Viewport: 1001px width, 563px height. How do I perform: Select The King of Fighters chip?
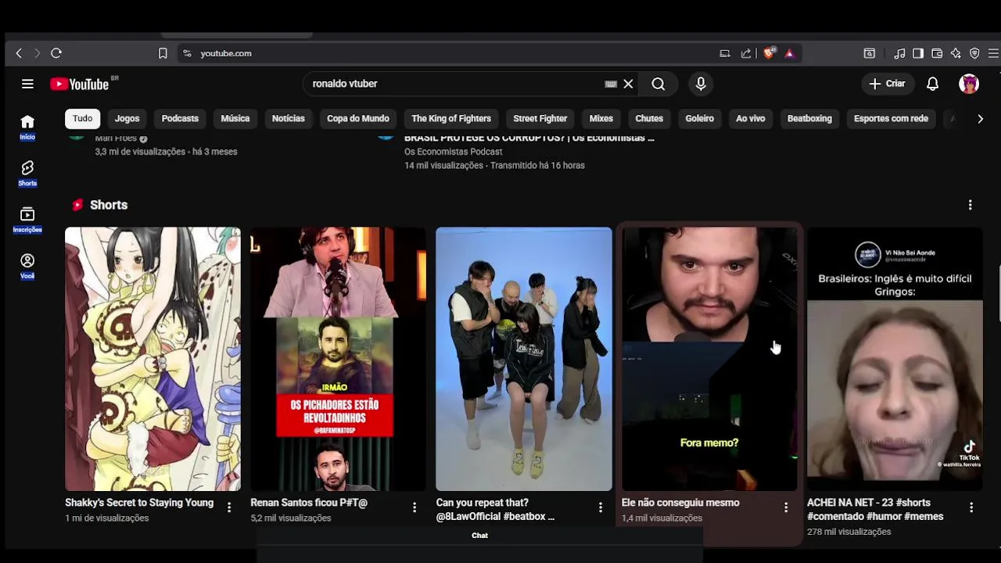(451, 119)
